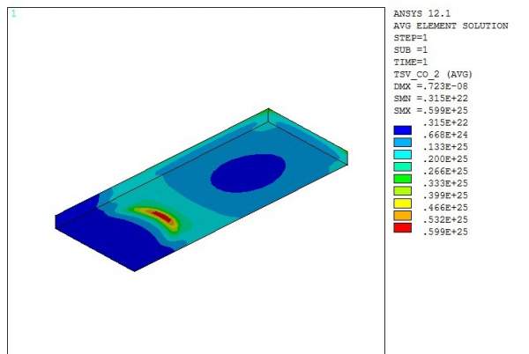Click the dark blue oval region on plate
The height and width of the screenshot is (354, 529).
(249, 173)
